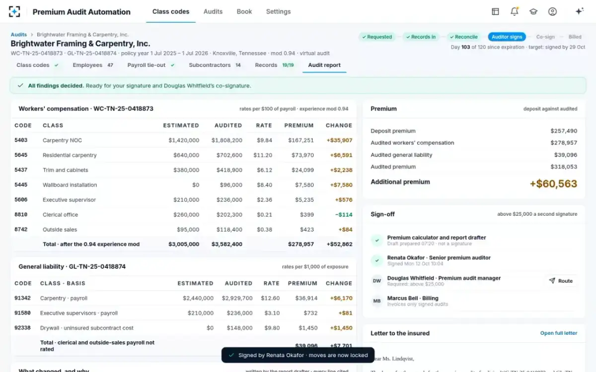Click the +$60,563 additional premium amount
Viewport: 596px width, 372px height.
pos(553,184)
